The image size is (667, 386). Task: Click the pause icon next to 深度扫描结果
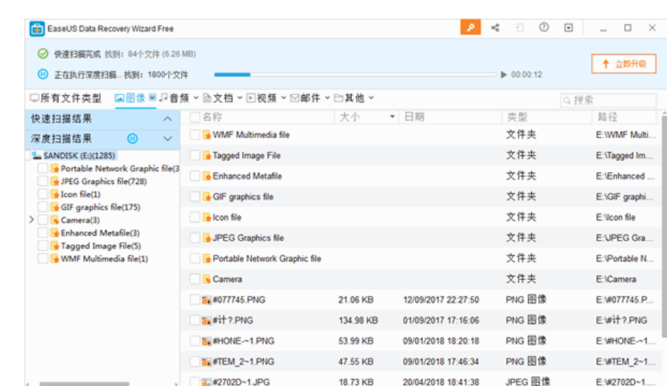pos(132,138)
